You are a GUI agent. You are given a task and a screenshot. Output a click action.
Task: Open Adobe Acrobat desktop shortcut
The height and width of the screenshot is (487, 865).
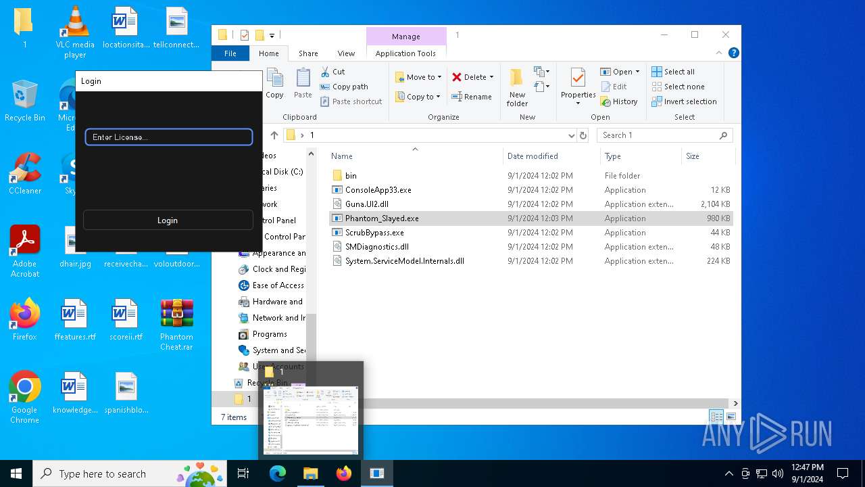pos(25,251)
